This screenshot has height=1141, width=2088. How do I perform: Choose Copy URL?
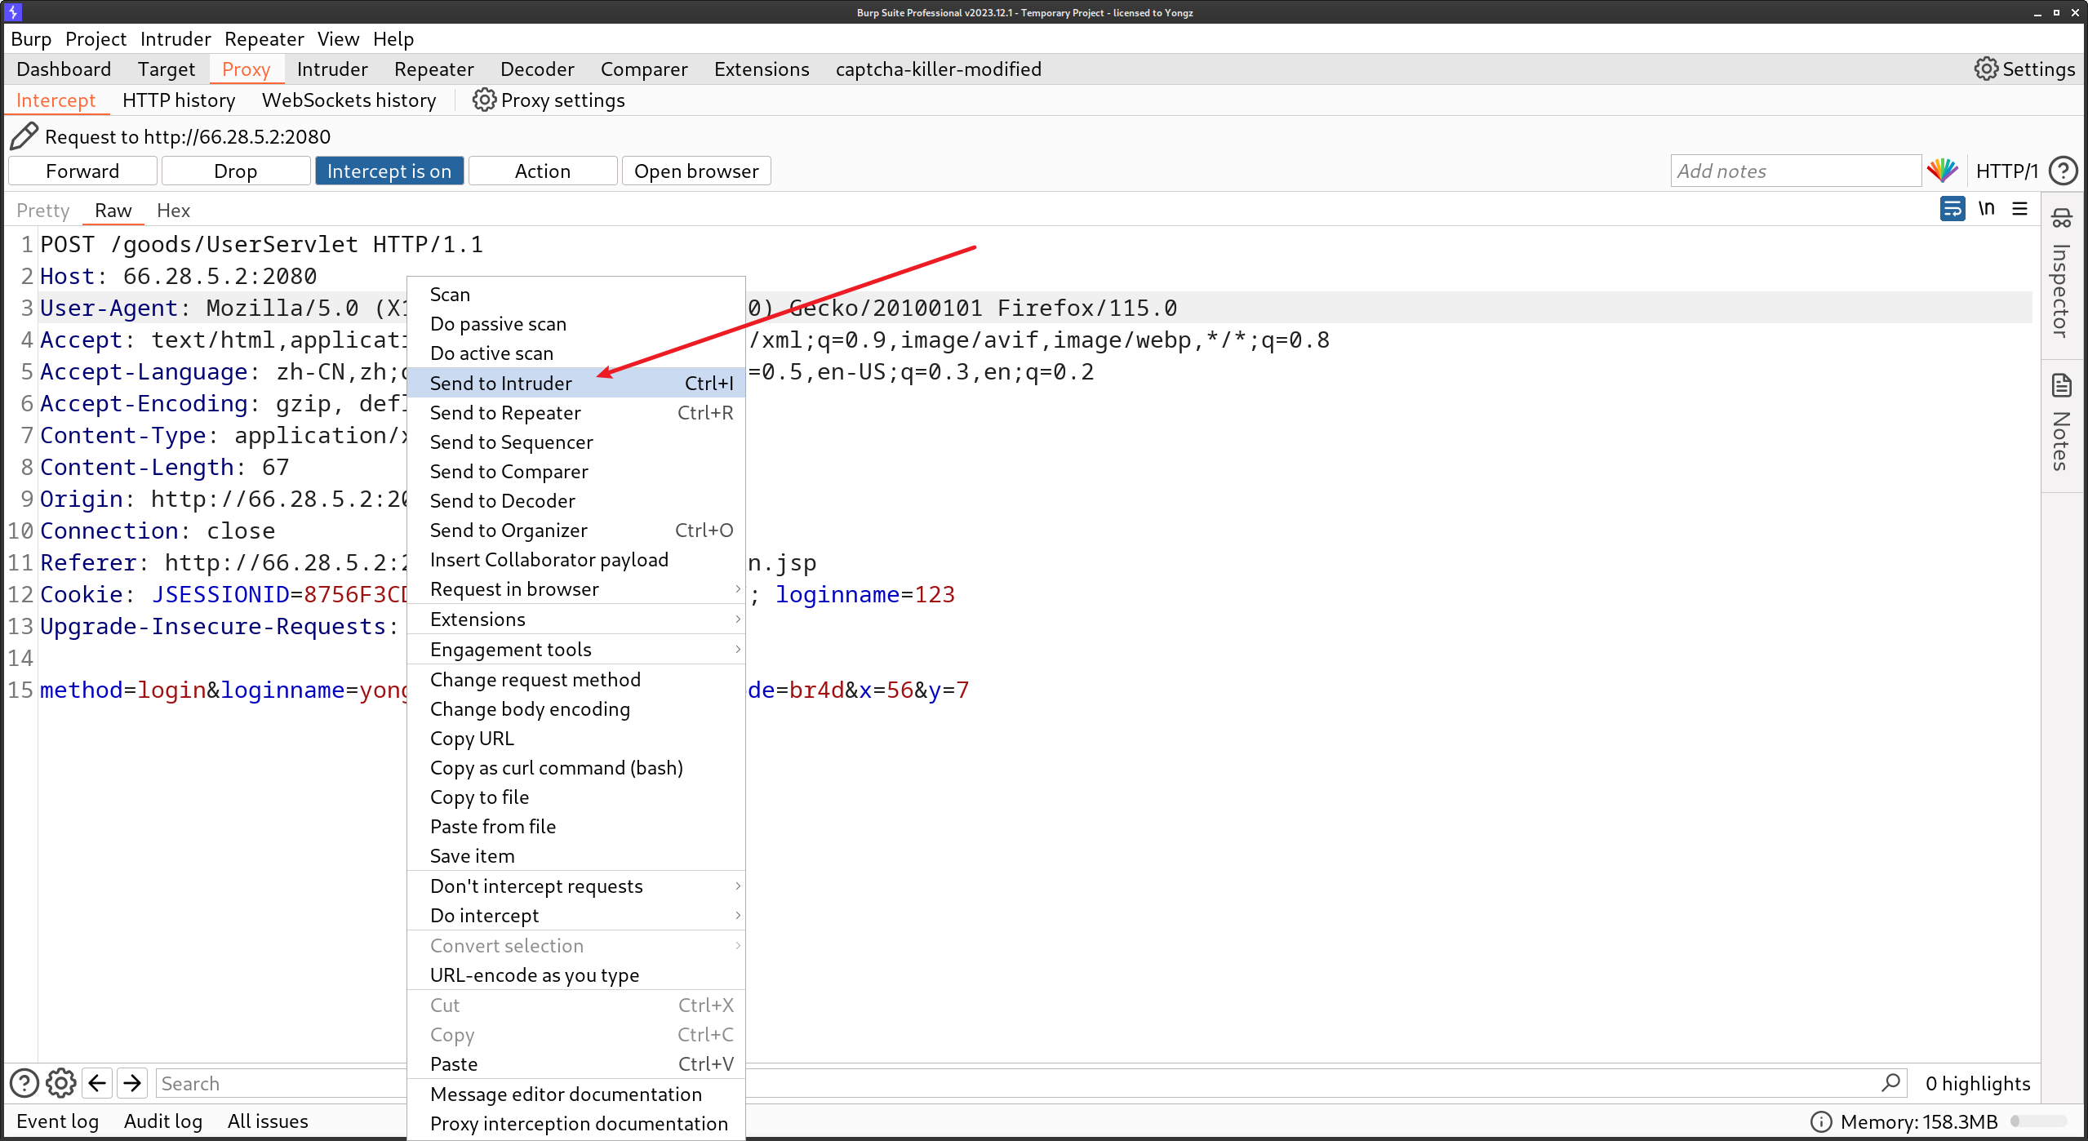coord(576,739)
